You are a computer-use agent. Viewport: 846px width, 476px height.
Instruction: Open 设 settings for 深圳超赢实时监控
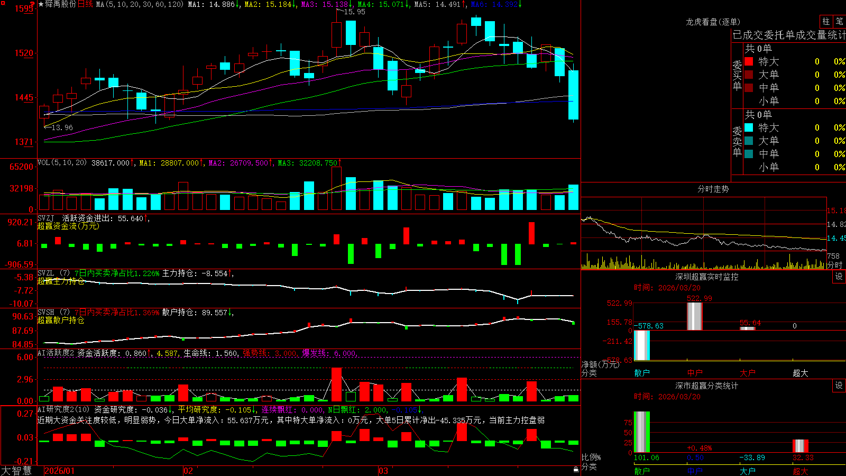tap(839, 277)
